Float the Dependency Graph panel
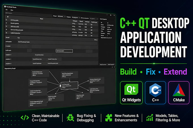The width and height of the screenshot is (193, 128). pyautogui.click(x=112, y=67)
